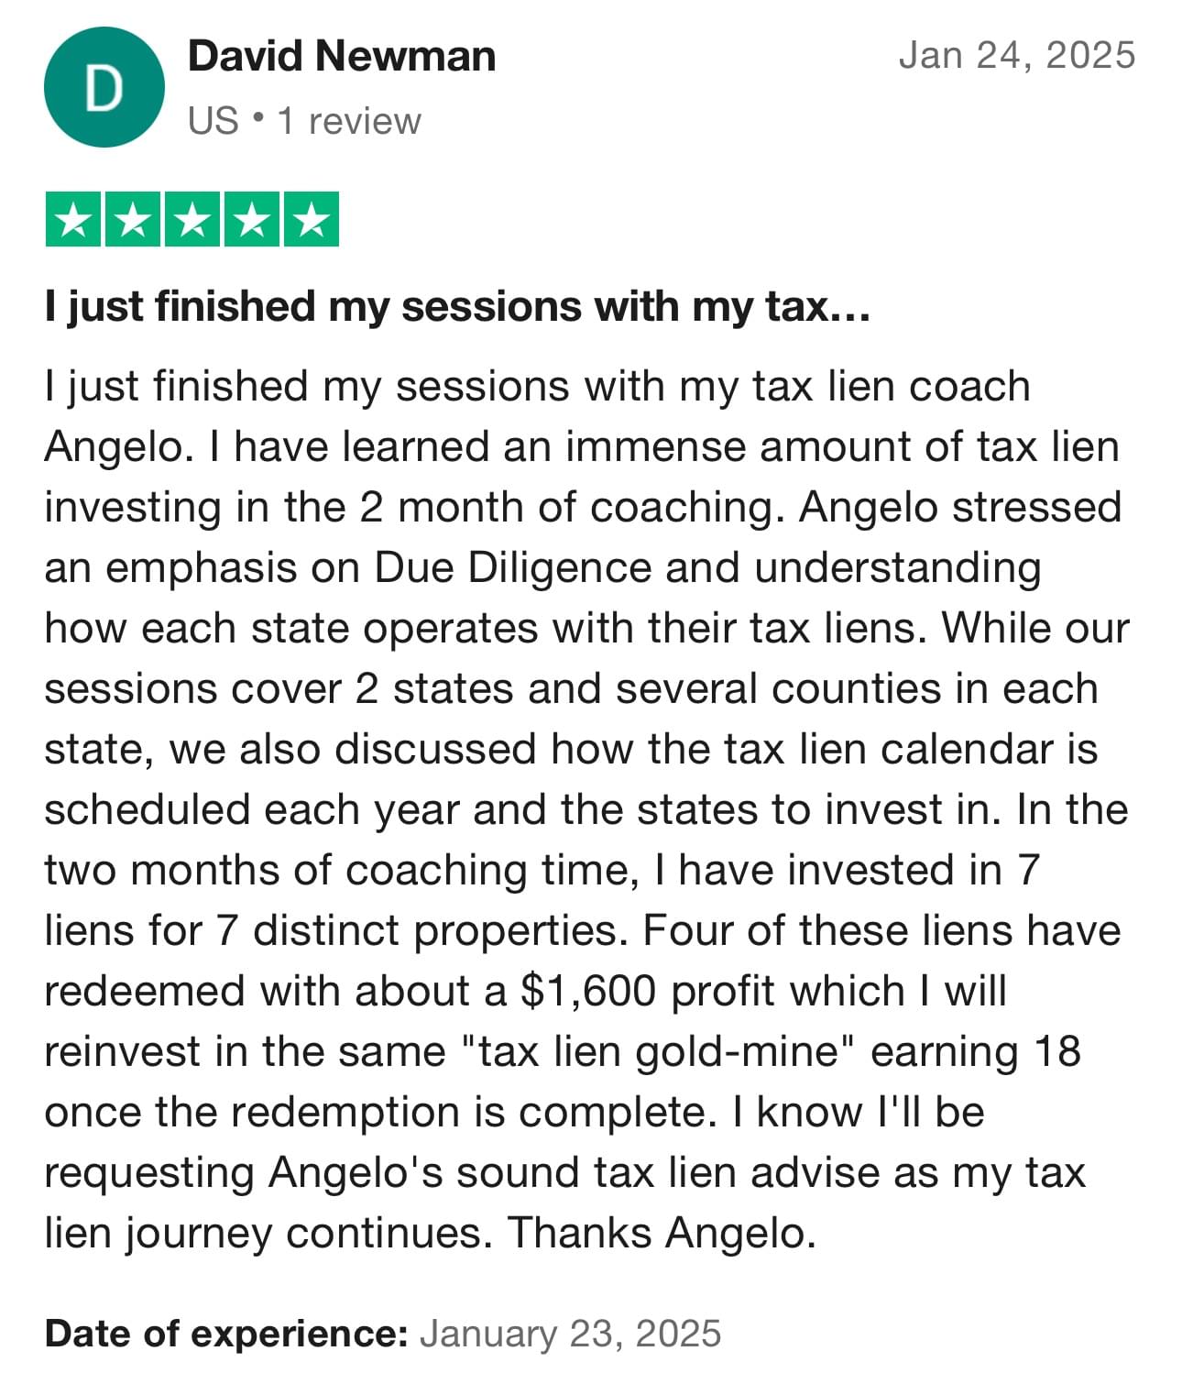Click the closing 'Thanks Angelo.' sentence

[x=661, y=1233]
